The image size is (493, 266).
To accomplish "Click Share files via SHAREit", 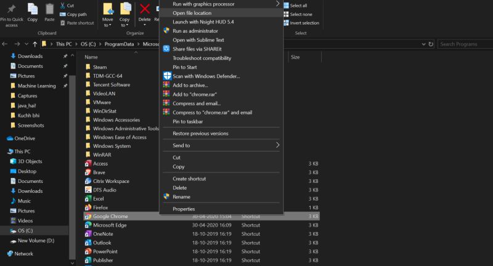I will [221, 49].
